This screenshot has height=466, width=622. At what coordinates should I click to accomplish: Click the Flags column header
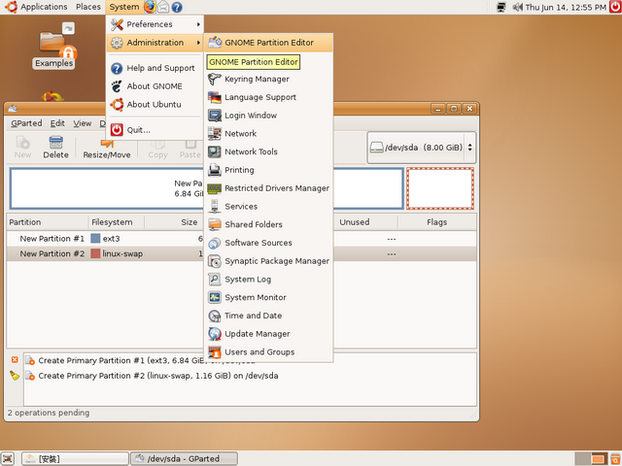(436, 222)
